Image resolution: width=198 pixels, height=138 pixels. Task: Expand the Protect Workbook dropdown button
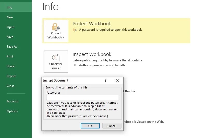pyautogui.click(x=56, y=31)
